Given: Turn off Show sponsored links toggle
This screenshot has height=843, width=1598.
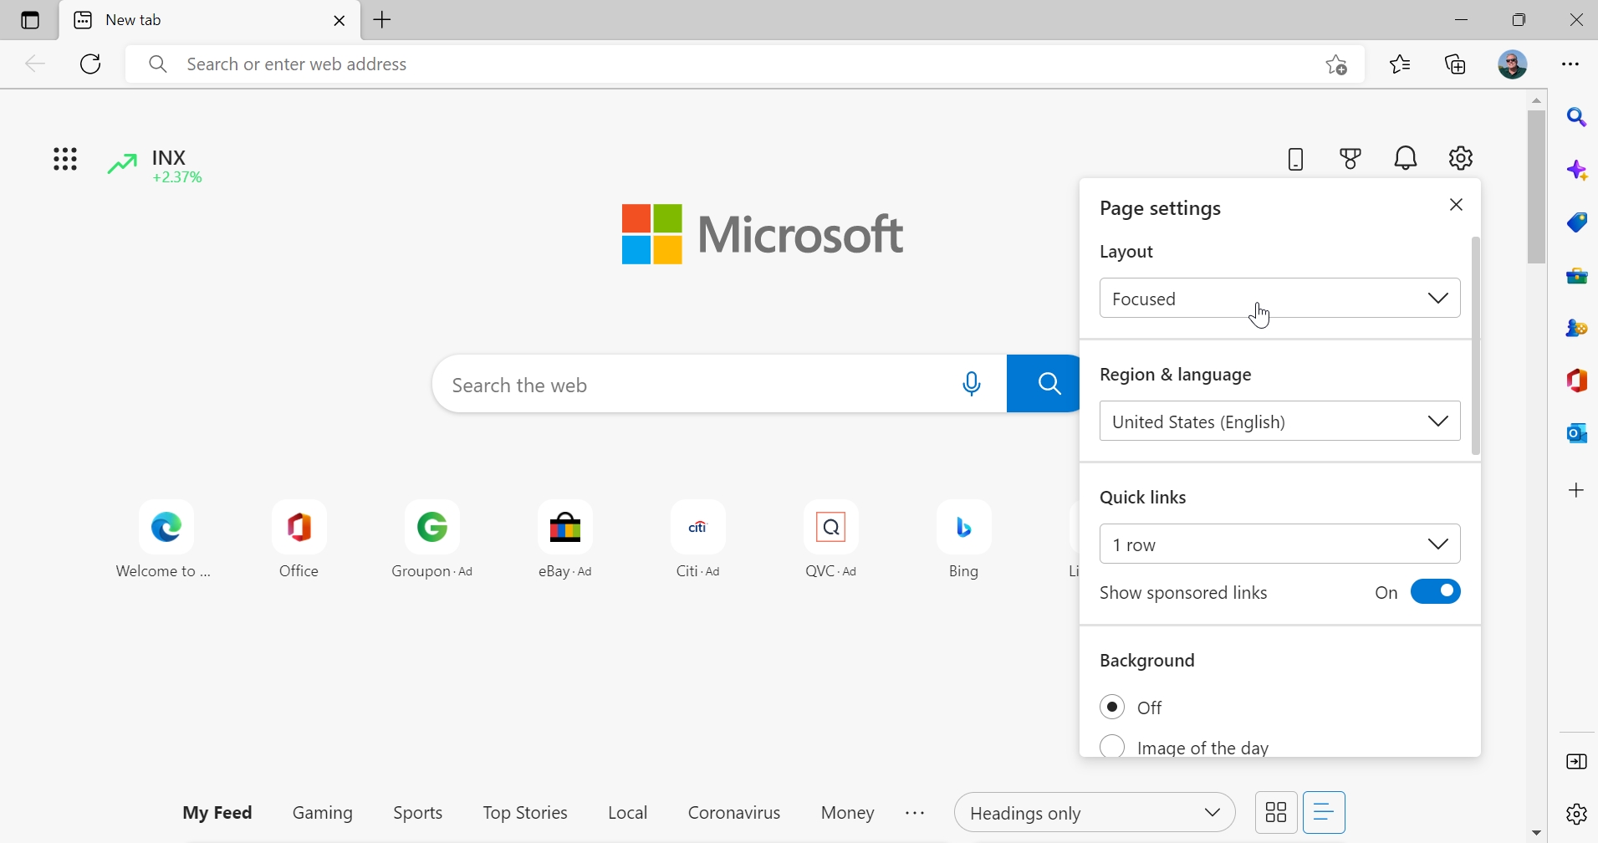Looking at the screenshot, I should [1436, 592].
